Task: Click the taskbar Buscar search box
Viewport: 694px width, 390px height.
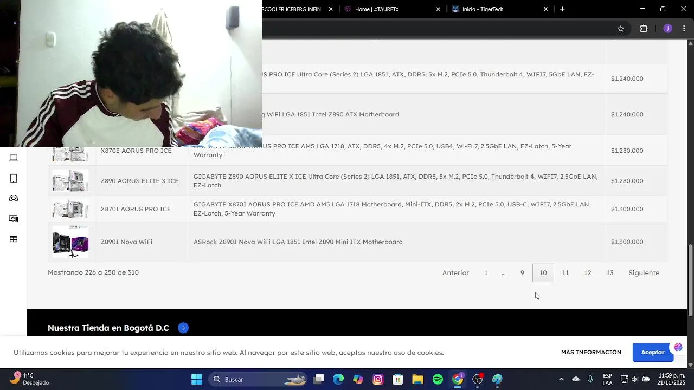Action: point(258,379)
